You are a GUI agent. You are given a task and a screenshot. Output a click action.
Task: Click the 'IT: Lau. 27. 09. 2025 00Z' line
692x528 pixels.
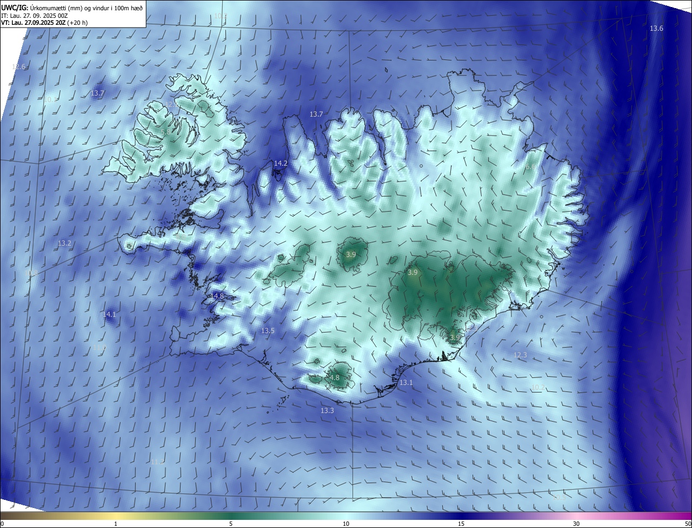(x=34, y=16)
